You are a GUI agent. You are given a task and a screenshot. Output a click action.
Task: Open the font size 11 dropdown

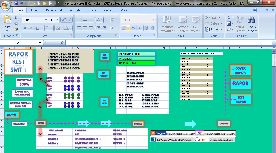(57, 20)
